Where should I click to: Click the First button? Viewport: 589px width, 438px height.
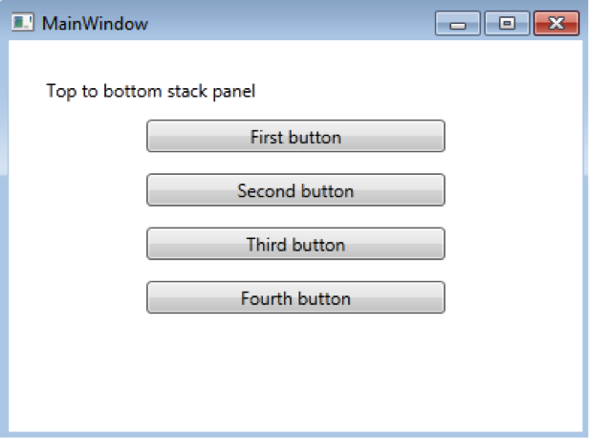[x=295, y=137]
